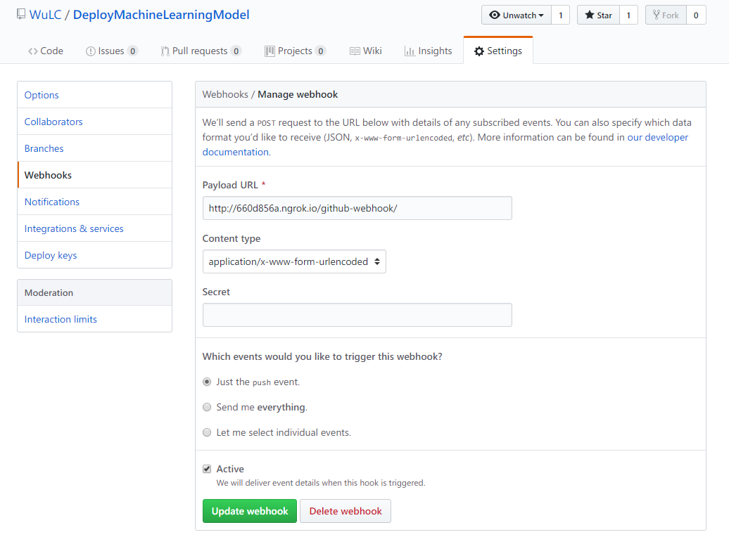Screen dimensions: 729x544
Task: Open the Content type dropdown
Action: click(x=294, y=261)
